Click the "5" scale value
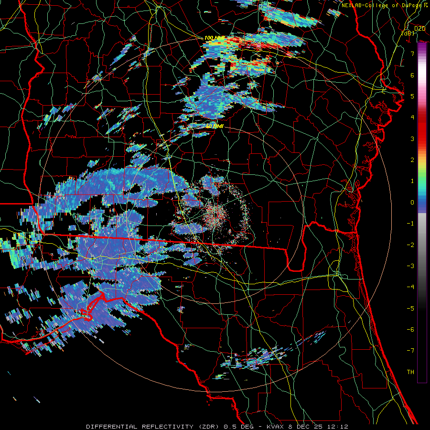 coord(412,96)
